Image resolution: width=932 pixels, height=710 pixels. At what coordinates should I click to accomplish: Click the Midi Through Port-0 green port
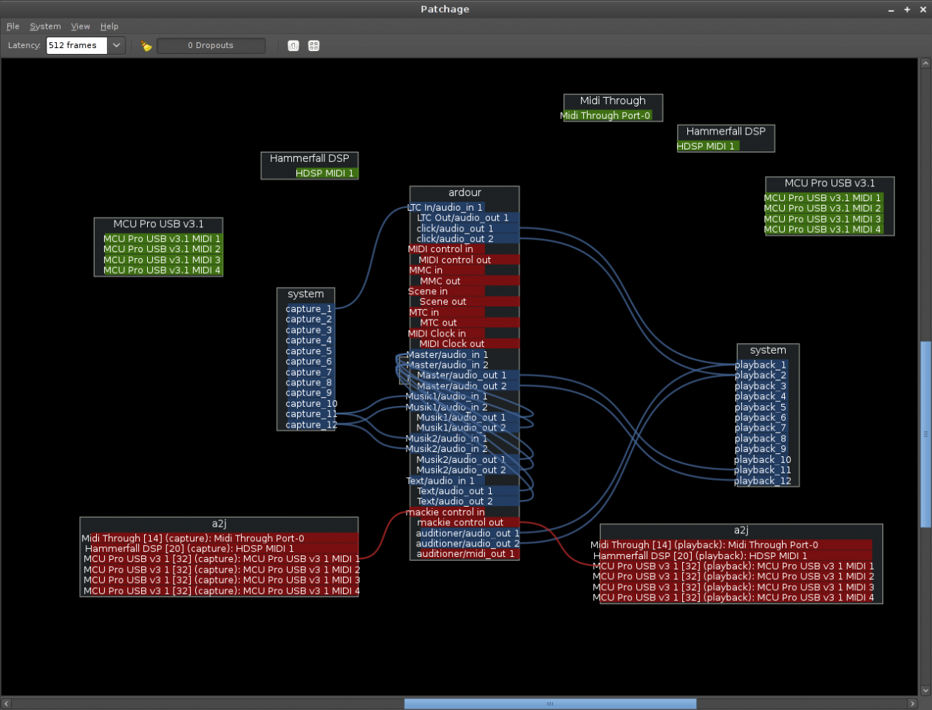coord(606,116)
